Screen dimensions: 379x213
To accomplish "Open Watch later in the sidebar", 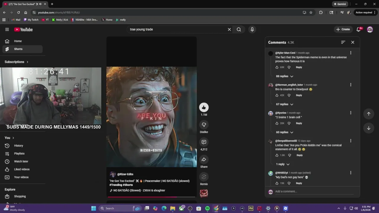I will click(23, 161).
